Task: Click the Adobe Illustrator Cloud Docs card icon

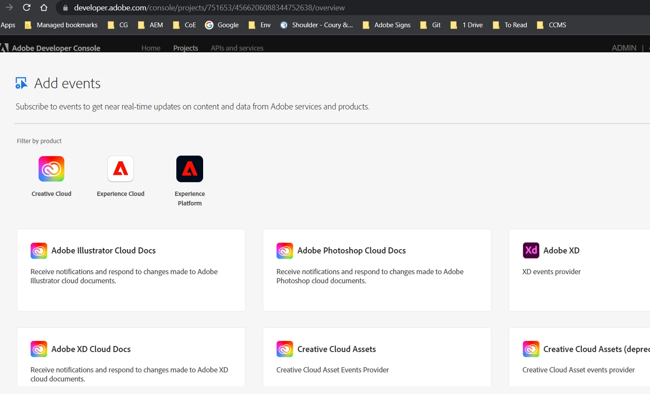Action: (x=39, y=251)
